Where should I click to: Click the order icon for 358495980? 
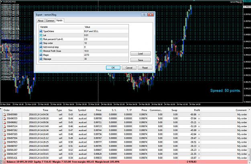coord(4,114)
